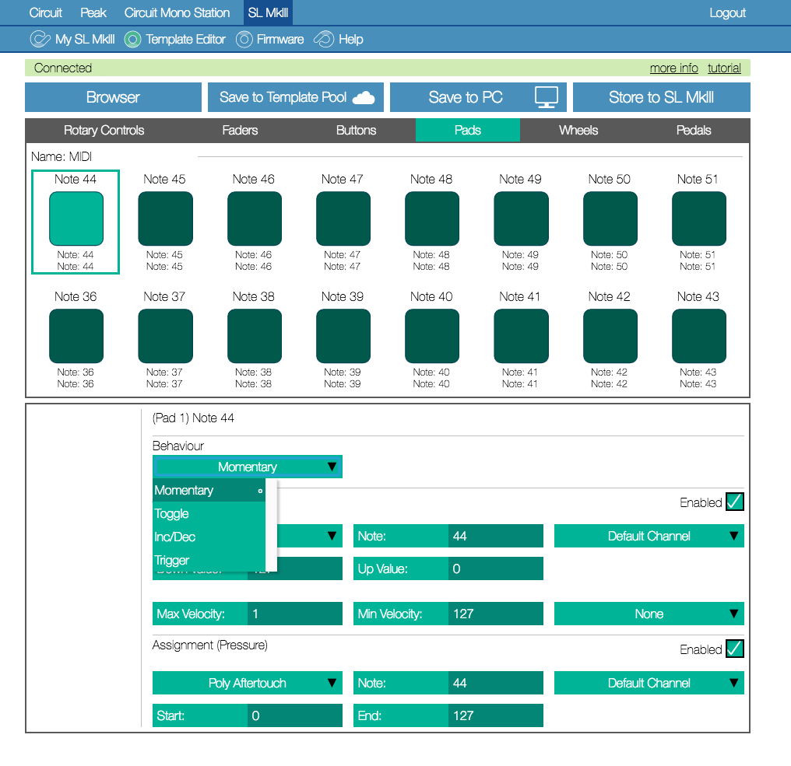This screenshot has height=766, width=791.
Task: Select the Note 40 pad
Action: [x=432, y=336]
